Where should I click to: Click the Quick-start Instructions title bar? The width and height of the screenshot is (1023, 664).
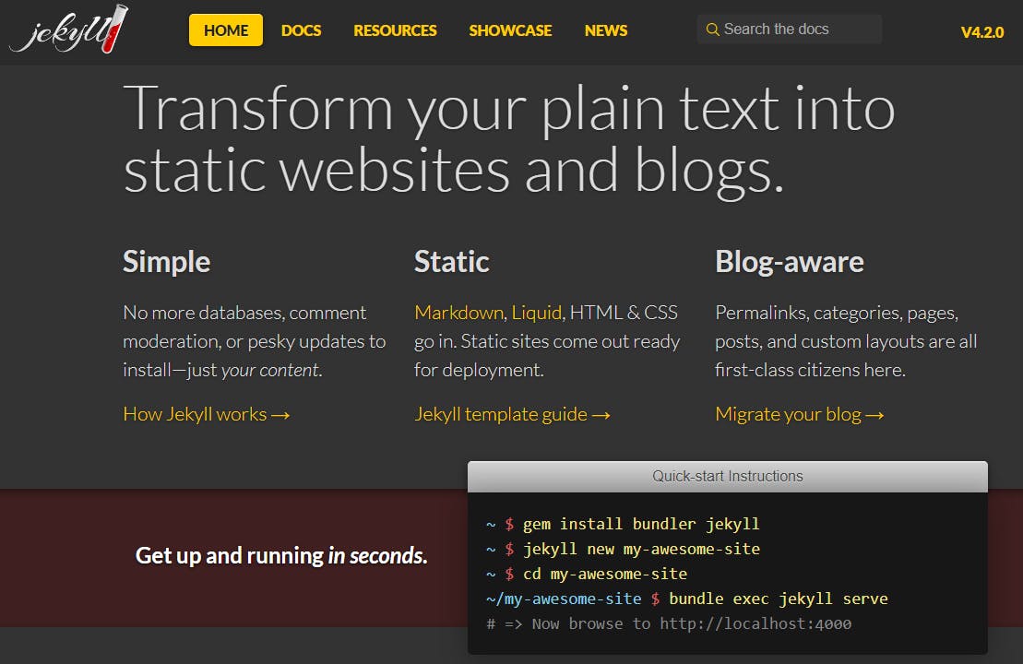[x=727, y=476]
